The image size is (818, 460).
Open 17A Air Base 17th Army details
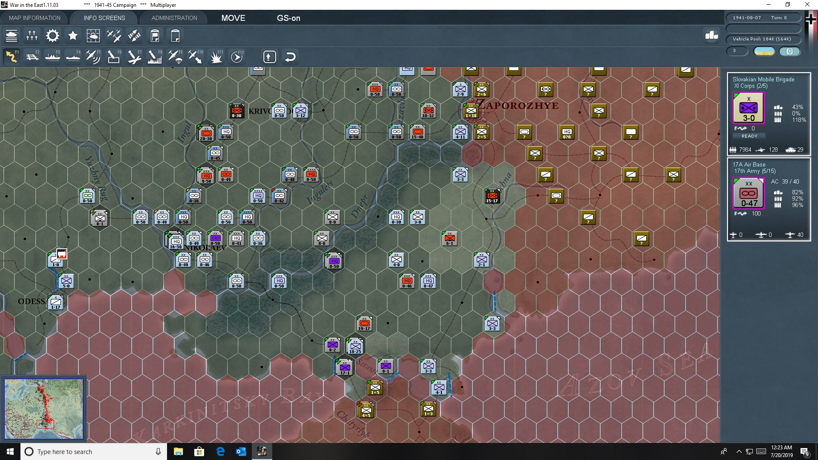(x=749, y=168)
